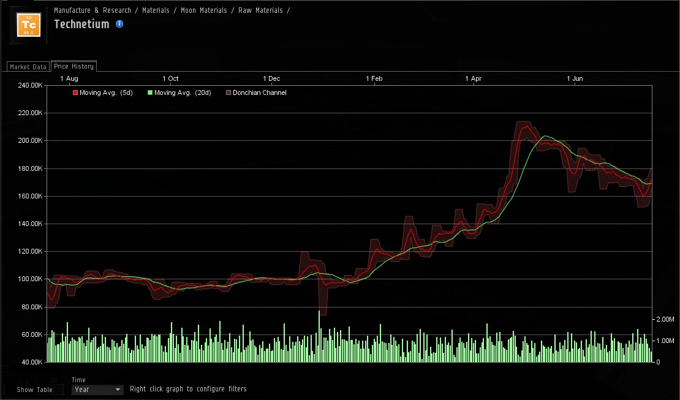
Task: Click the 1 Oct date axis label
Action: point(170,78)
